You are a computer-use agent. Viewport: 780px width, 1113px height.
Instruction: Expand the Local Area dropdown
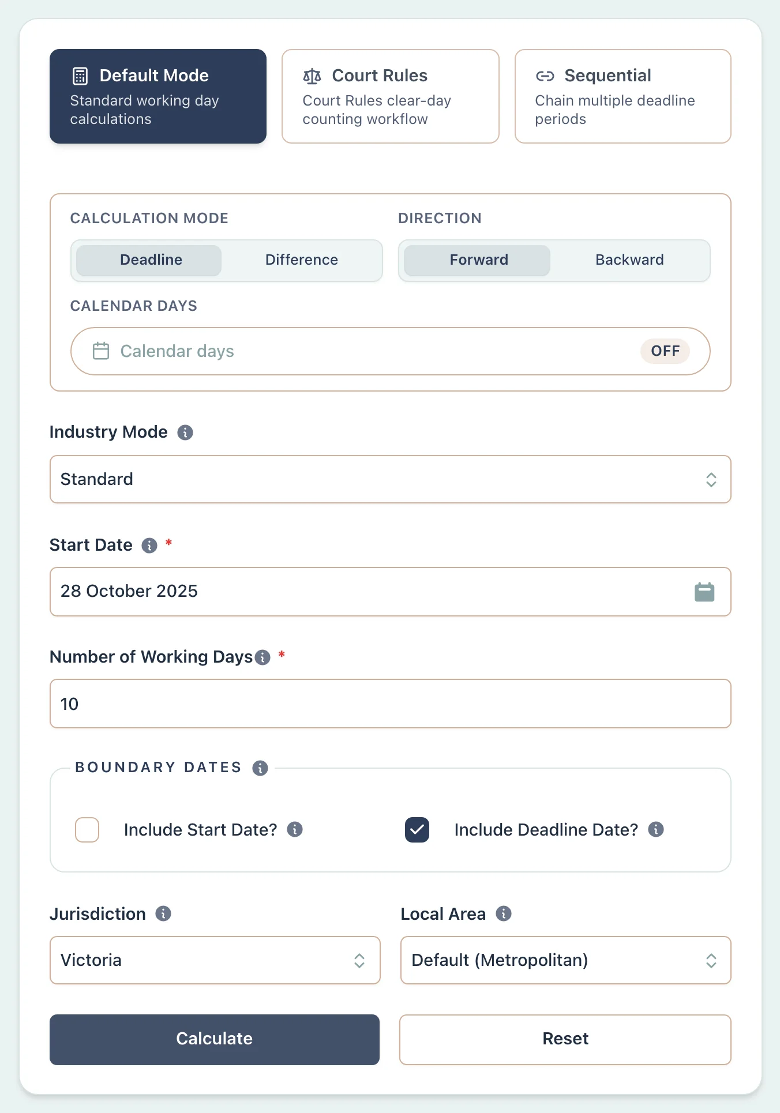565,960
